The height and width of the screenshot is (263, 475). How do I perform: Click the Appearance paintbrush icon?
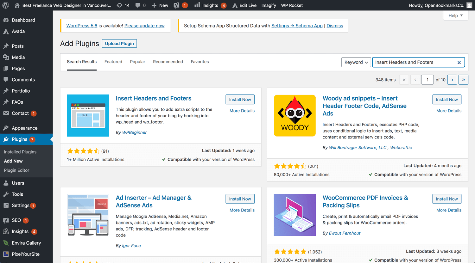click(6, 128)
